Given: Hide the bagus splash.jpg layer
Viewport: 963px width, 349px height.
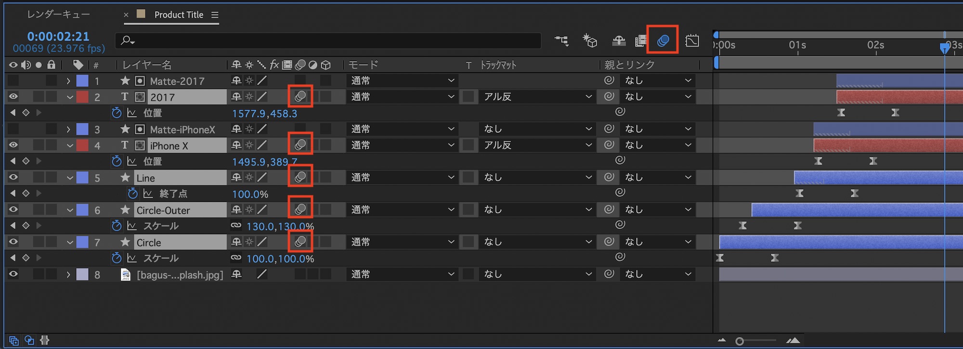Looking at the screenshot, I should [x=13, y=274].
